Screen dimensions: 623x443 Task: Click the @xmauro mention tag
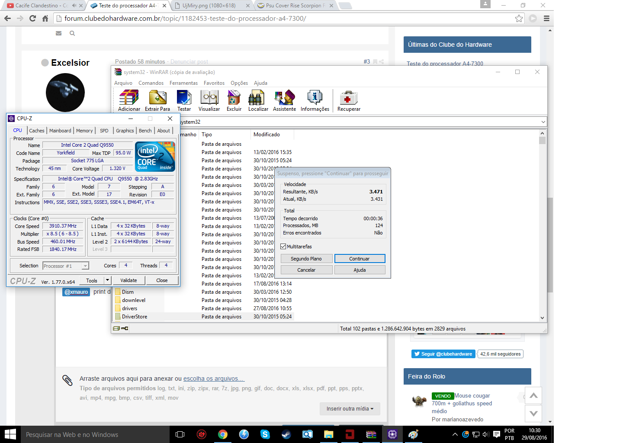[x=77, y=292]
